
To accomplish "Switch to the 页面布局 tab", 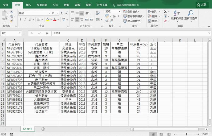I will point(42,5).
